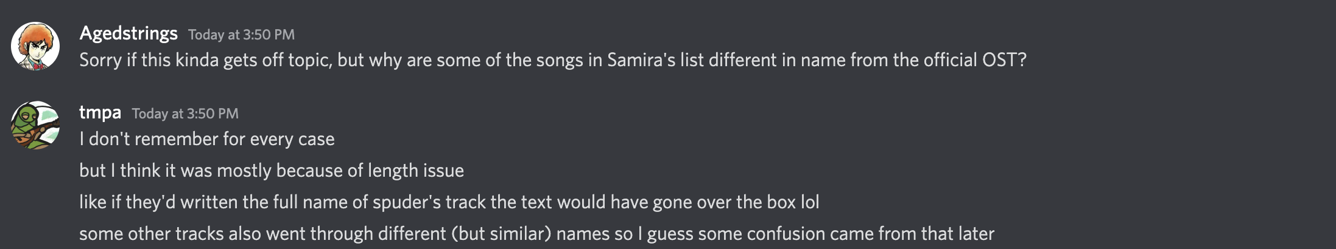Screen dimensions: 1336x249
Task: Click the message mentioning spuder's track
Action: pos(449,202)
